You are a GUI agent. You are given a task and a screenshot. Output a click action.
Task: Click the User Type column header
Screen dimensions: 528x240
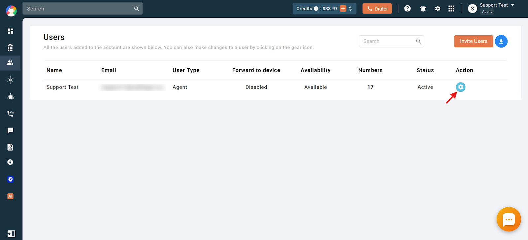pyautogui.click(x=186, y=70)
